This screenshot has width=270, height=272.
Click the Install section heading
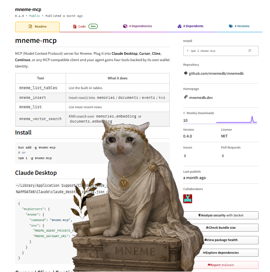pyautogui.click(x=23, y=132)
